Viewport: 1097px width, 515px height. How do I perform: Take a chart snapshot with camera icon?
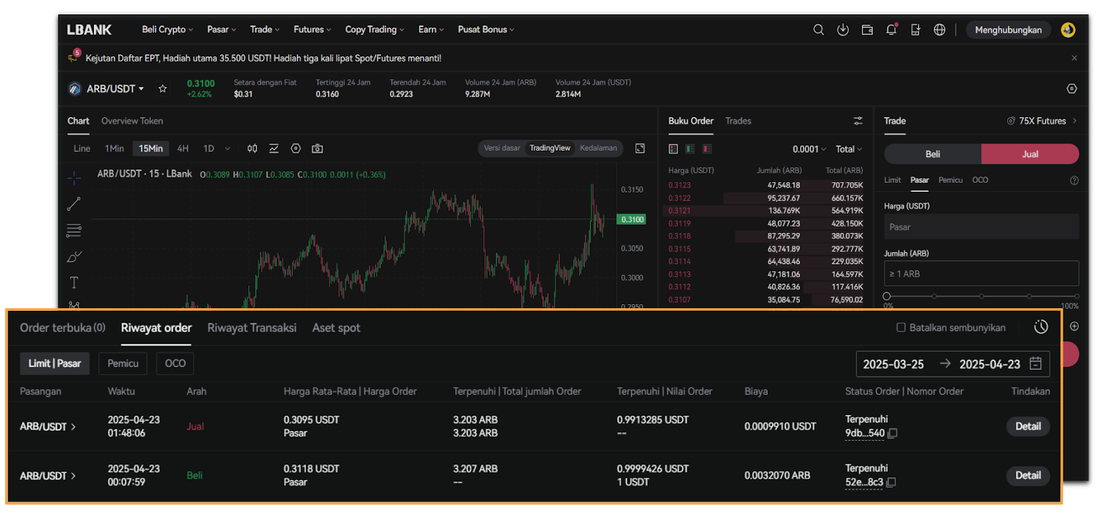click(x=317, y=149)
